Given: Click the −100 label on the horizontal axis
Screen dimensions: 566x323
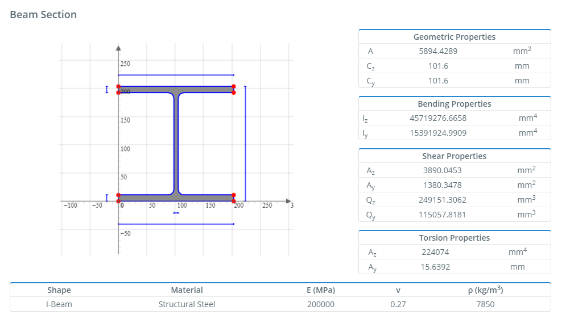Looking at the screenshot, I should tap(71, 205).
